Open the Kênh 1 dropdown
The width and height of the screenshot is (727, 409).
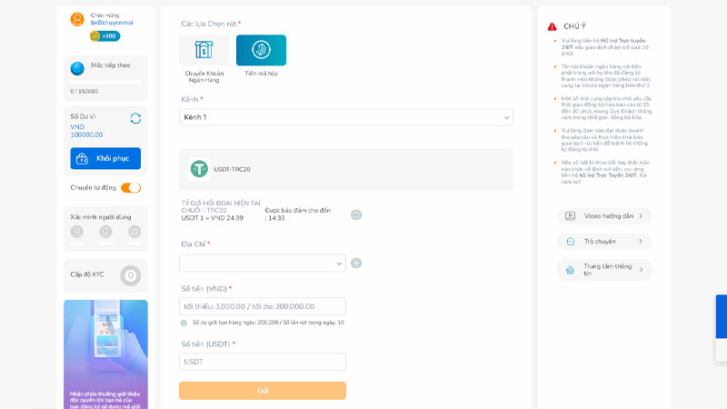pyautogui.click(x=345, y=117)
